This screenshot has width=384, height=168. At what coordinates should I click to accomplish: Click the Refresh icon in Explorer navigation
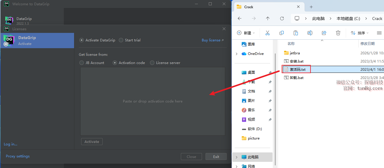(x=282, y=19)
